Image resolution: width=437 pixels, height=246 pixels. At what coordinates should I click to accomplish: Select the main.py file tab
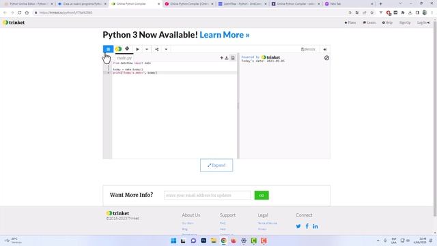[124, 57]
